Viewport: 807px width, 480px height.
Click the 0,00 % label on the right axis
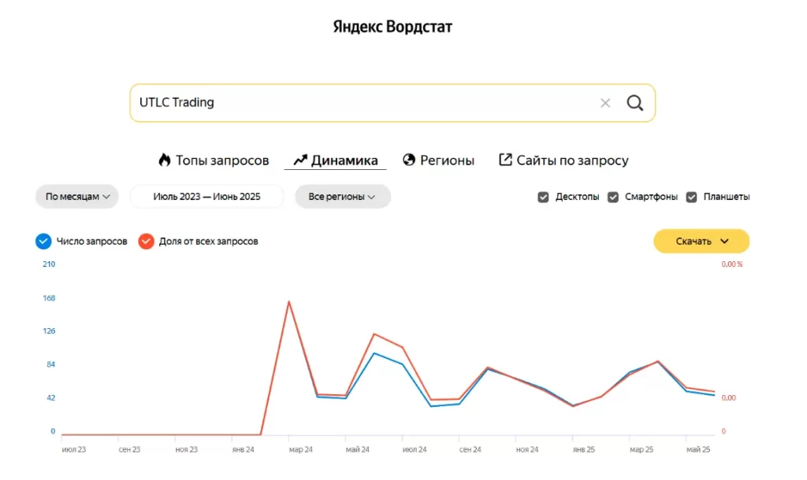click(732, 264)
